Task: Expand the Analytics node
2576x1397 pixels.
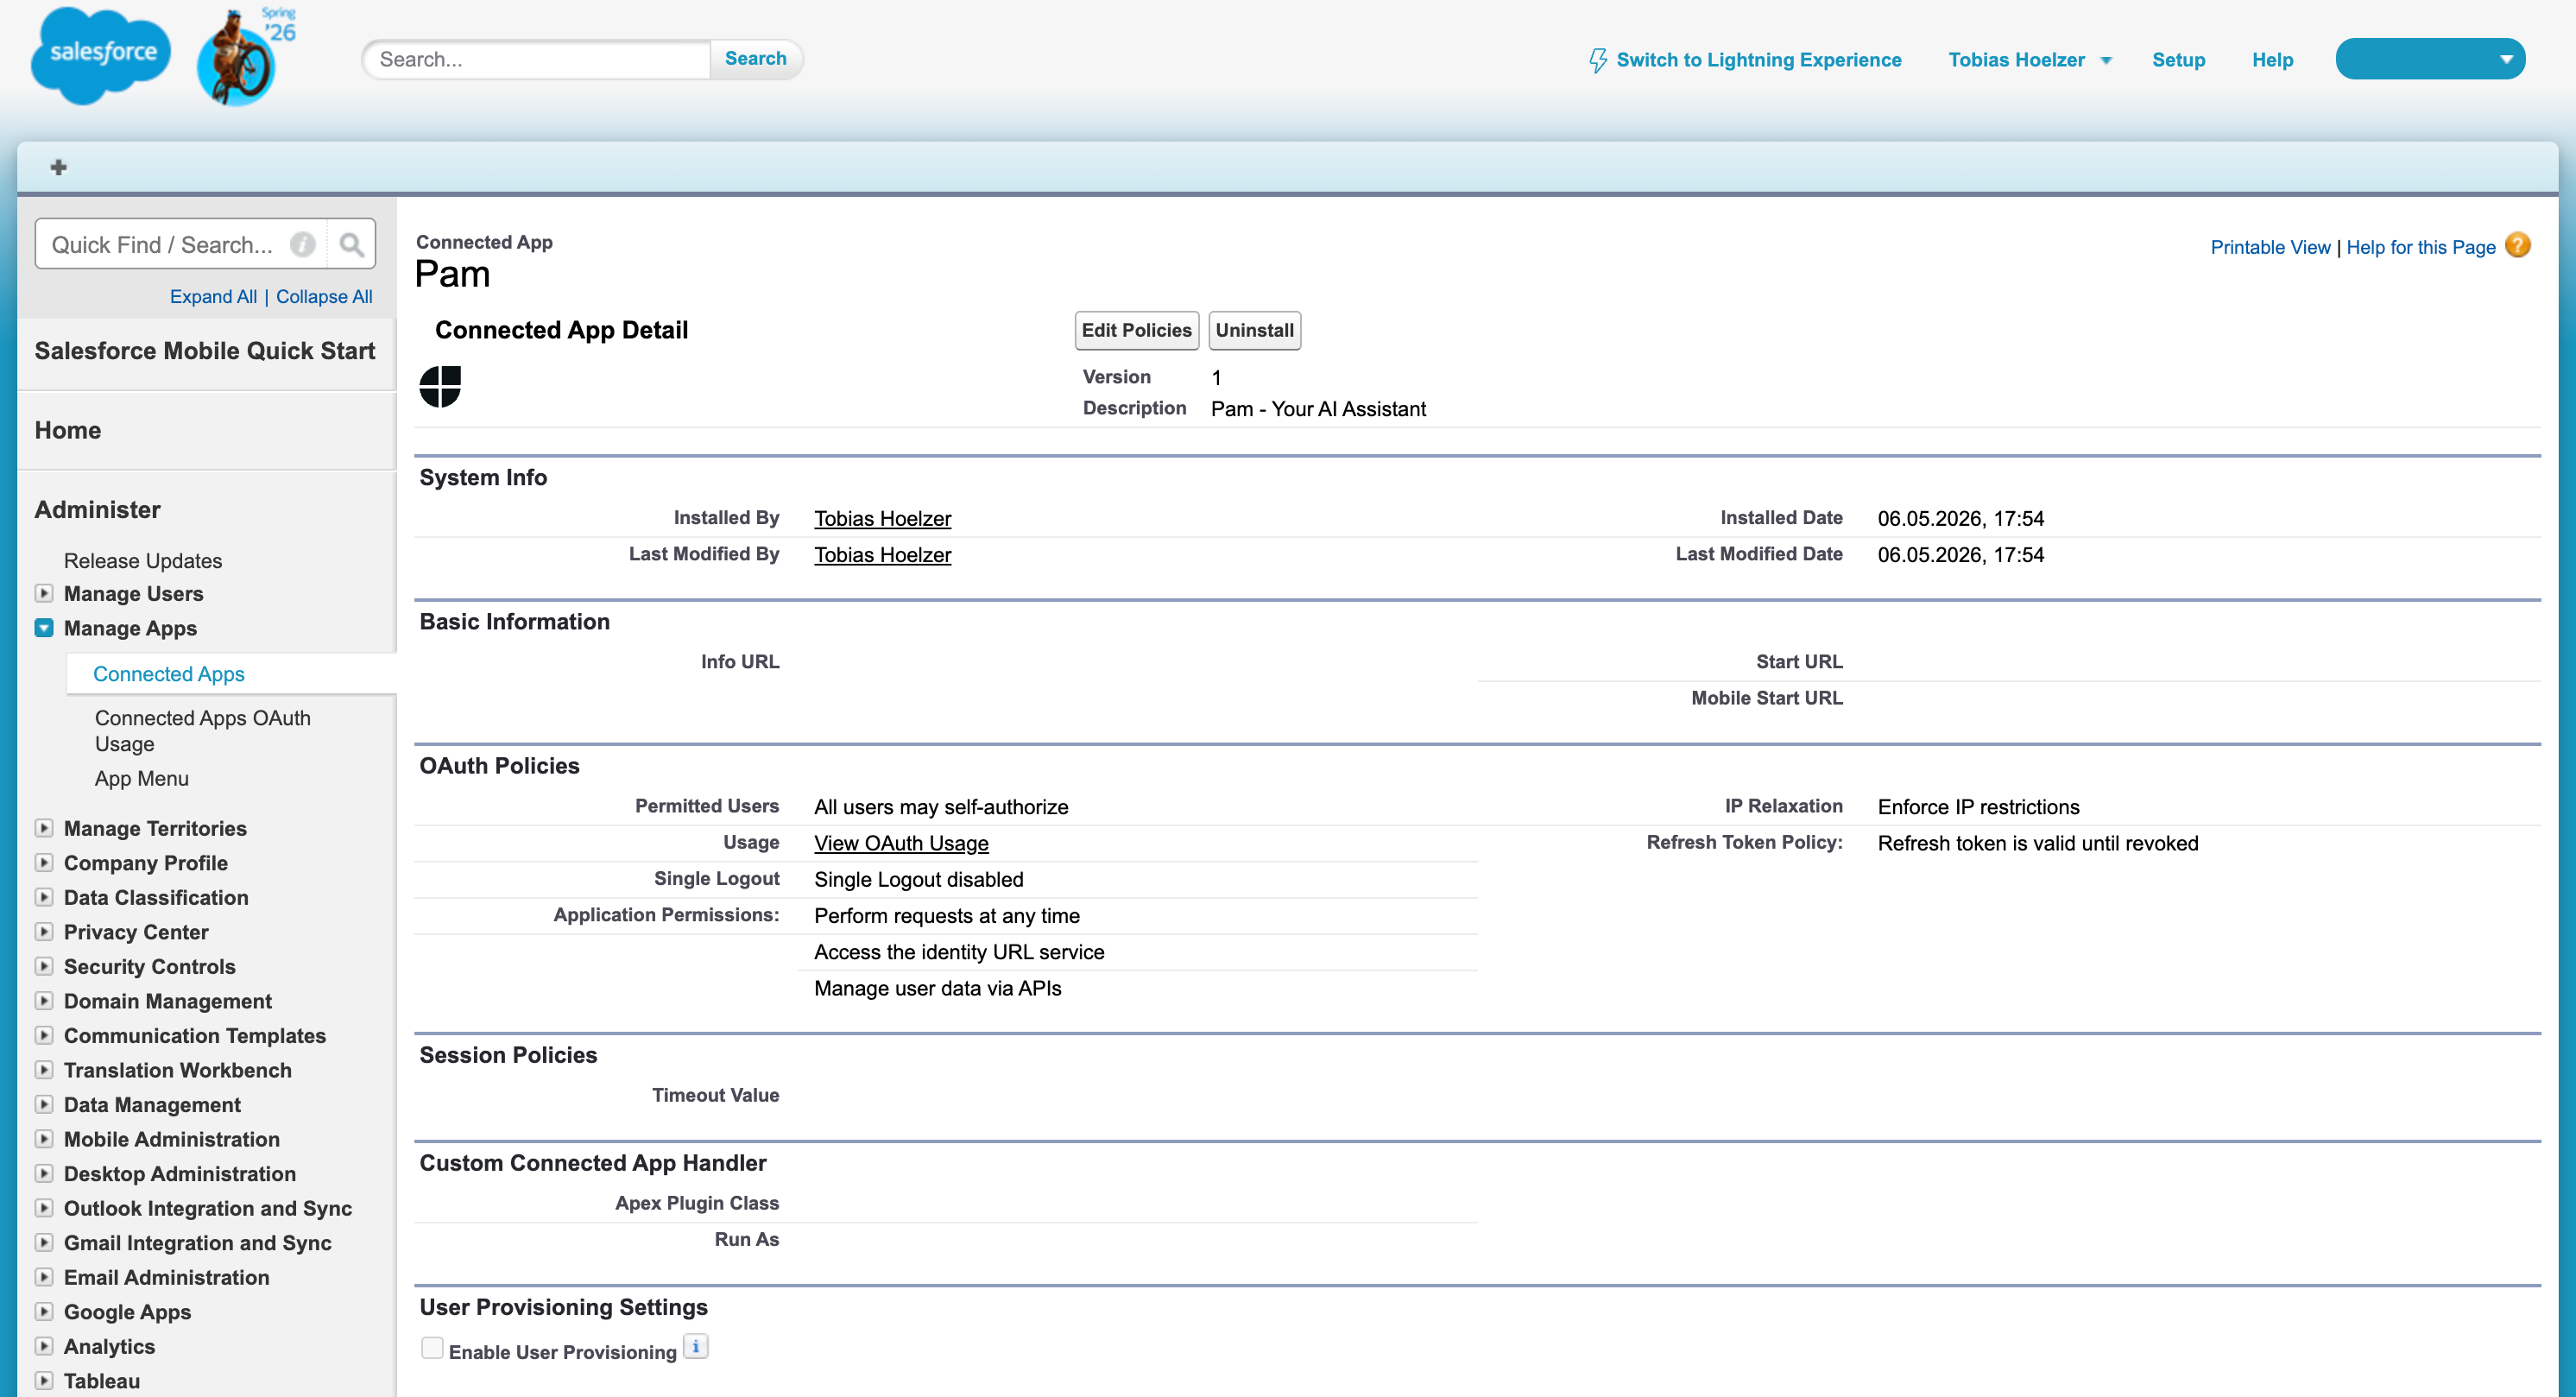Action: coord(44,1346)
